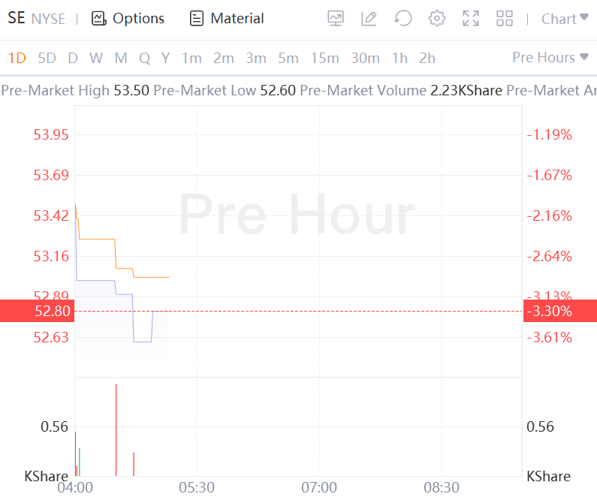Open Options chain for SE

[128, 19]
